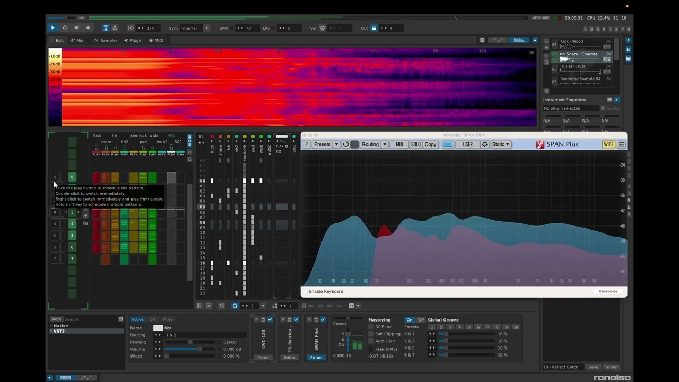Viewport: 679px width, 382px height.
Task: Expand the Presets dropdown arrow in SPAN
Action: pos(336,144)
